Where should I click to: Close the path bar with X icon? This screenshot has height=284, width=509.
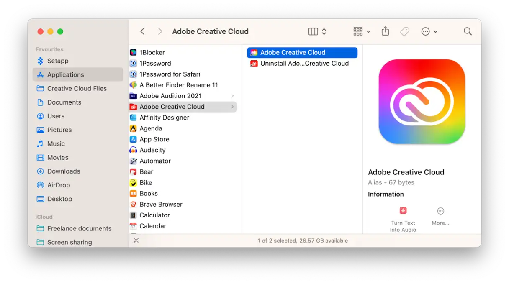(136, 241)
